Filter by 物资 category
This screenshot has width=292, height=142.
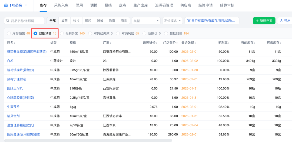[112, 21]
